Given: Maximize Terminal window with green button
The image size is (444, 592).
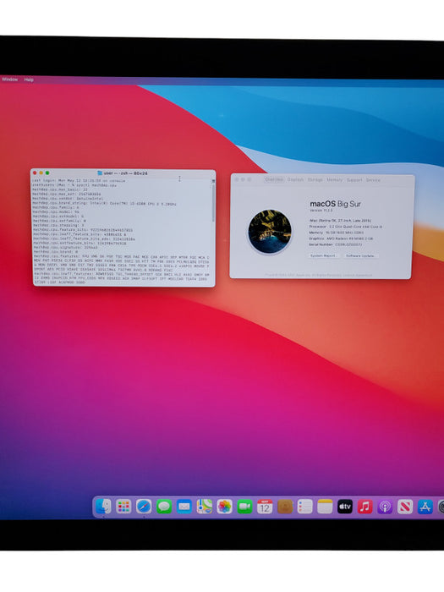Looking at the screenshot, I should pos(47,173).
